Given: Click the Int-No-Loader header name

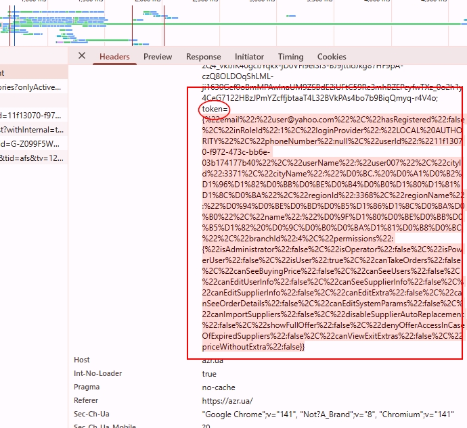Looking at the screenshot, I should [96, 373].
